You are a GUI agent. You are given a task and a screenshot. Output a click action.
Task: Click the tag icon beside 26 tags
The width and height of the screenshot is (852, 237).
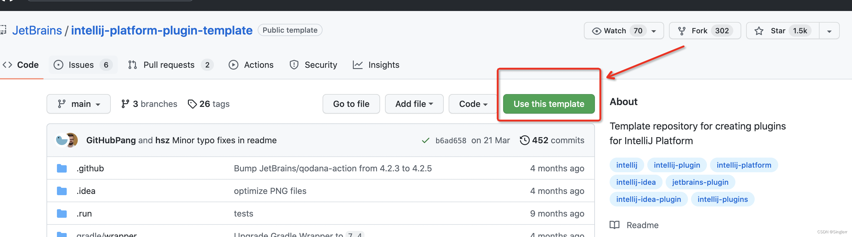[x=192, y=104]
